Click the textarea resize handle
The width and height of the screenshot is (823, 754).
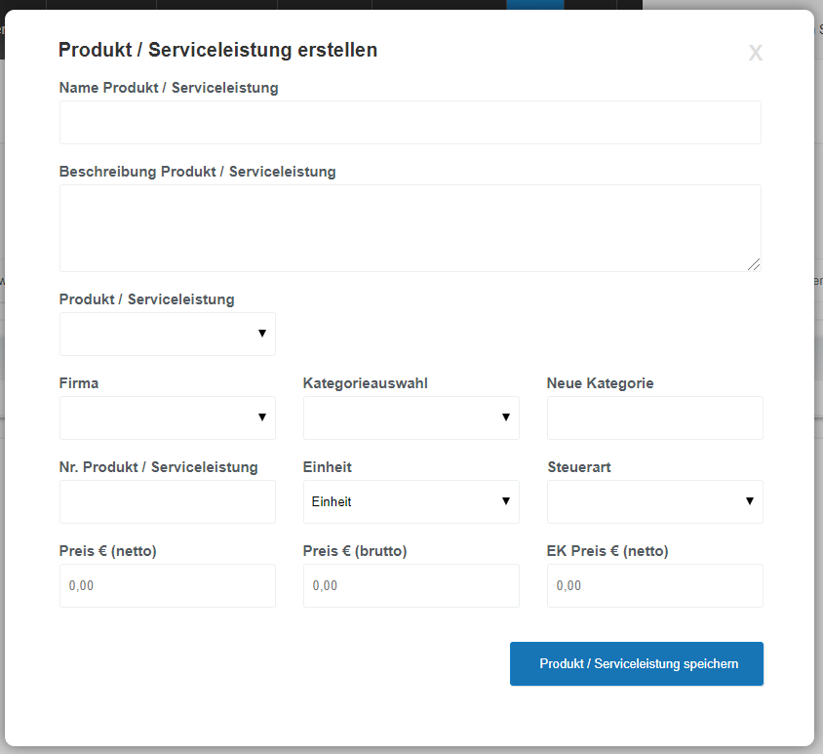pos(754,264)
